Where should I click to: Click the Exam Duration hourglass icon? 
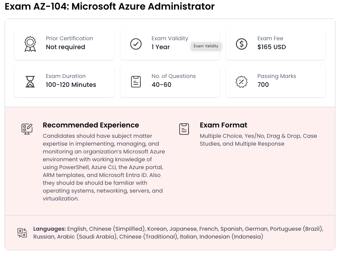coord(30,82)
